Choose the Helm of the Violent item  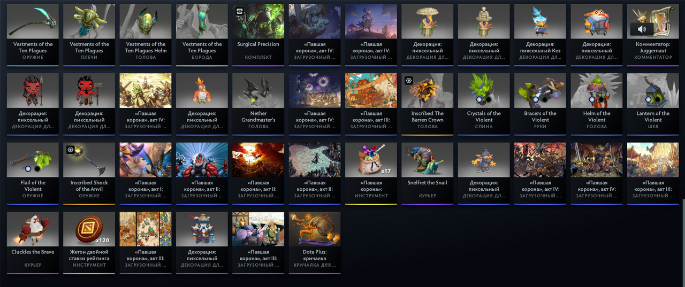coord(597,102)
